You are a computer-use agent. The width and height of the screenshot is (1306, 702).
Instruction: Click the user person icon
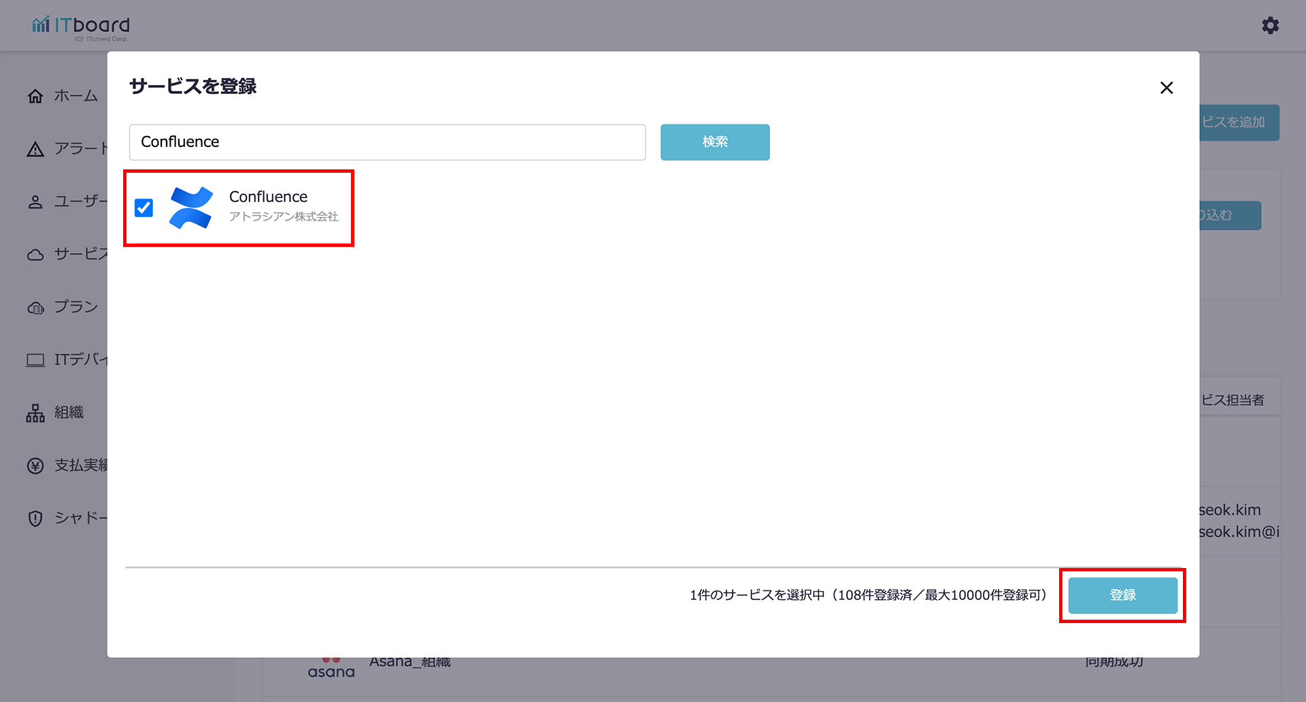click(x=35, y=202)
